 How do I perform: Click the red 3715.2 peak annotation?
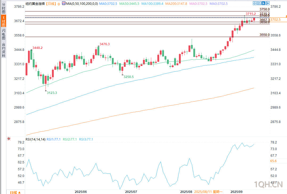pos(251,14)
